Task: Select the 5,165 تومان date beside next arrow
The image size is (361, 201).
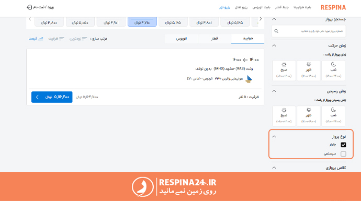Action: tap(235, 22)
